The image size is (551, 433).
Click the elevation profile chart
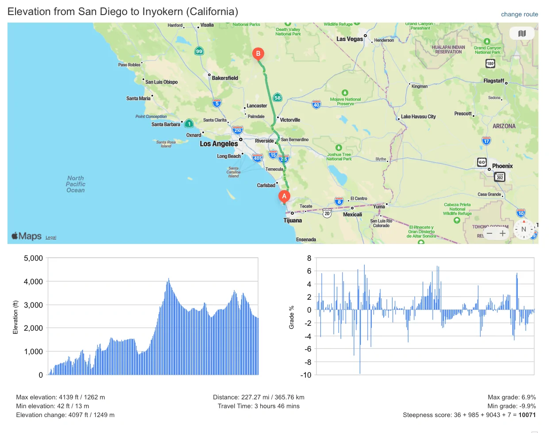[153, 317]
